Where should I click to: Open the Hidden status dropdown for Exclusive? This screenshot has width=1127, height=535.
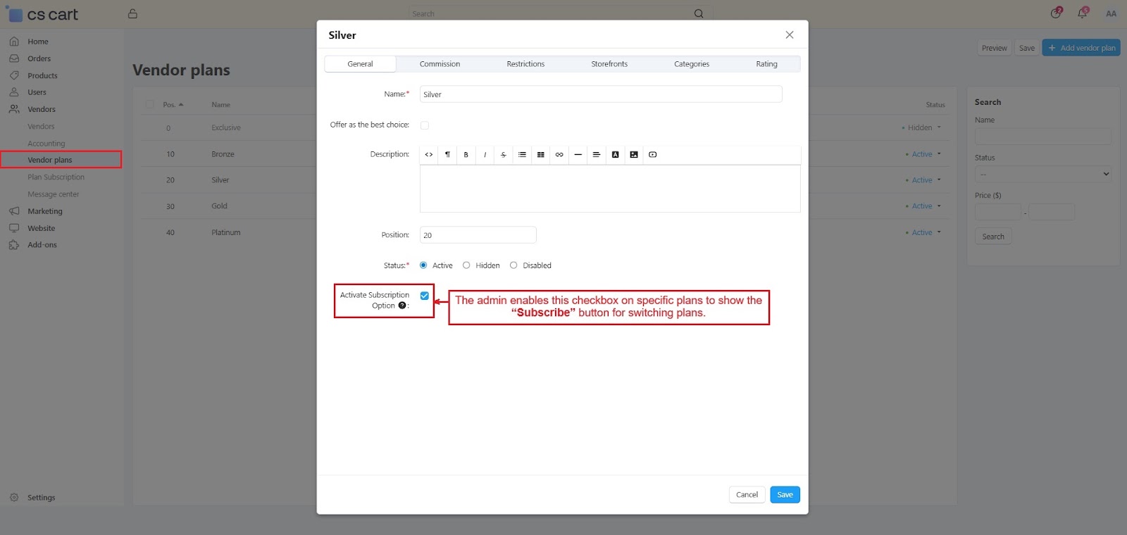[922, 128]
